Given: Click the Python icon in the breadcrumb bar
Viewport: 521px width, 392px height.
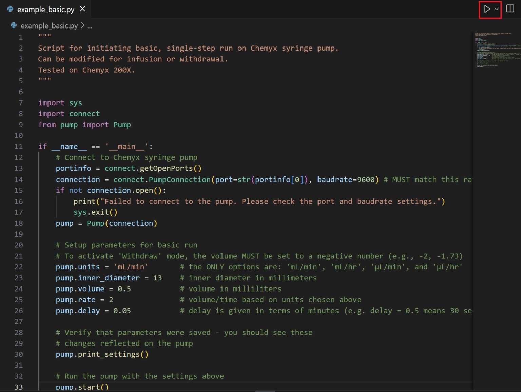Looking at the screenshot, I should pos(13,25).
